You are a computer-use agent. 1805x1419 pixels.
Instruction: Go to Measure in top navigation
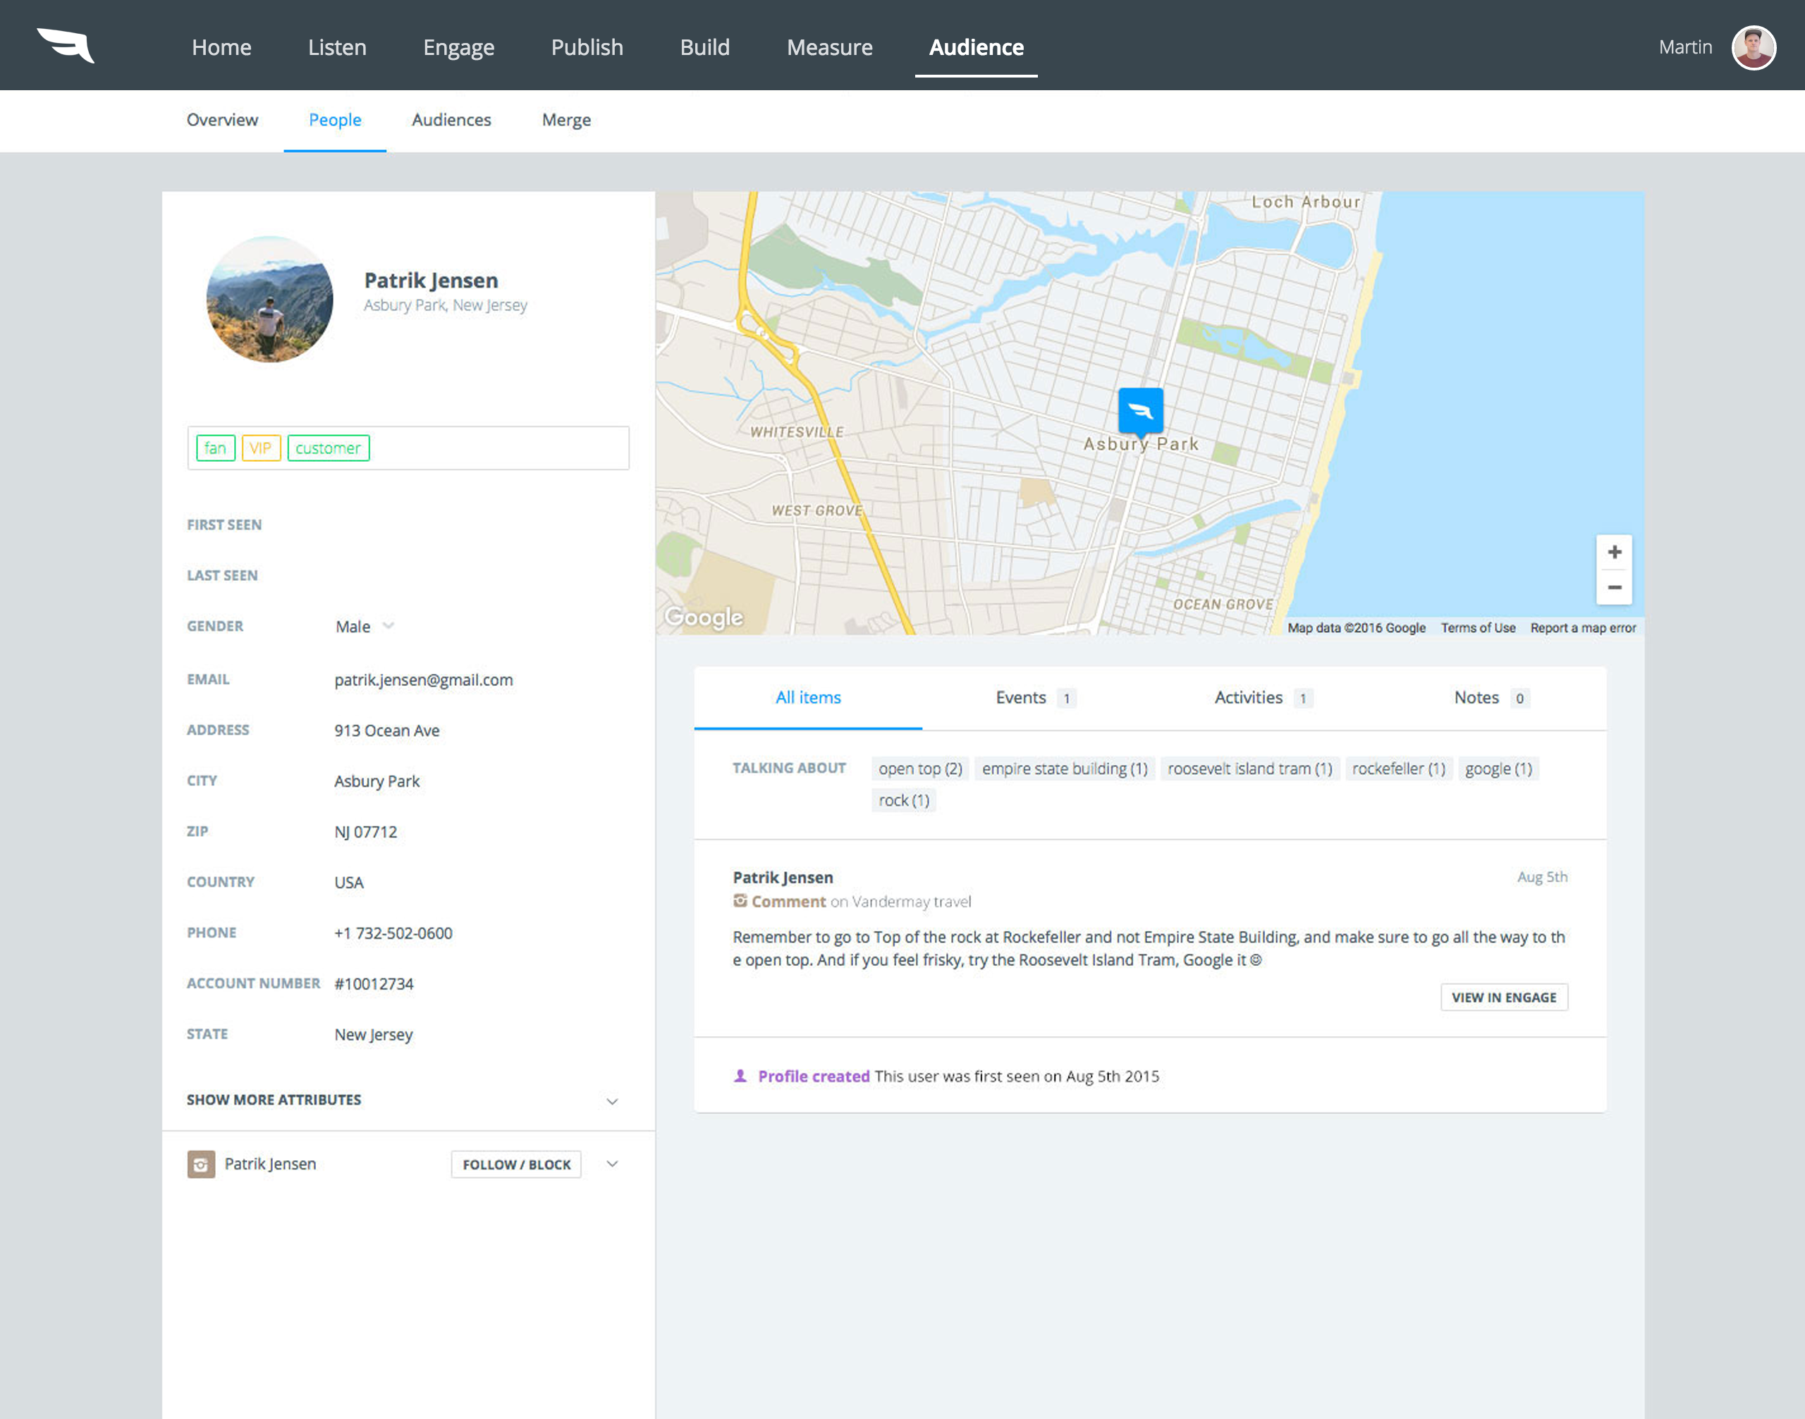829,47
